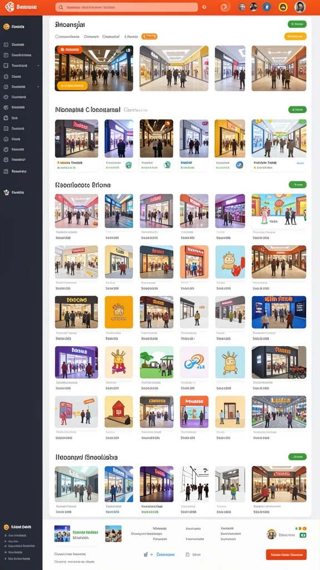Click the yellow button on first banner image
The width and height of the screenshot is (320, 570).
point(72,86)
